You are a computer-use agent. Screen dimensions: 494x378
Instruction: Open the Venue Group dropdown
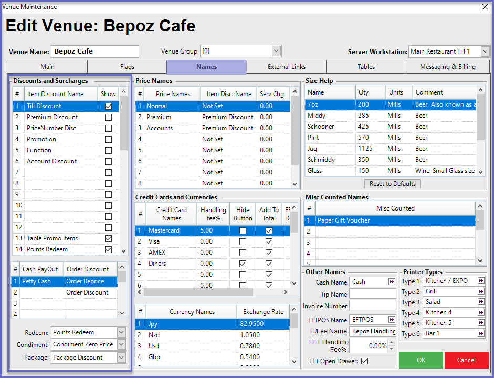[277, 51]
